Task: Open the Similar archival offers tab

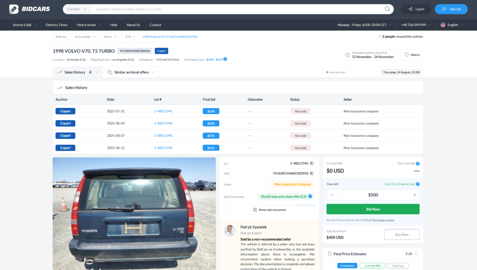Action: (131, 72)
